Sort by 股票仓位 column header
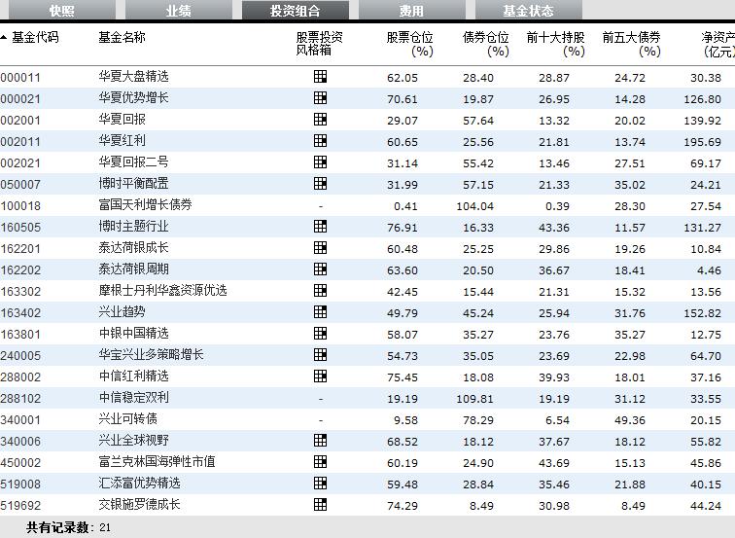Image resolution: width=735 pixels, height=538 pixels. (x=409, y=44)
